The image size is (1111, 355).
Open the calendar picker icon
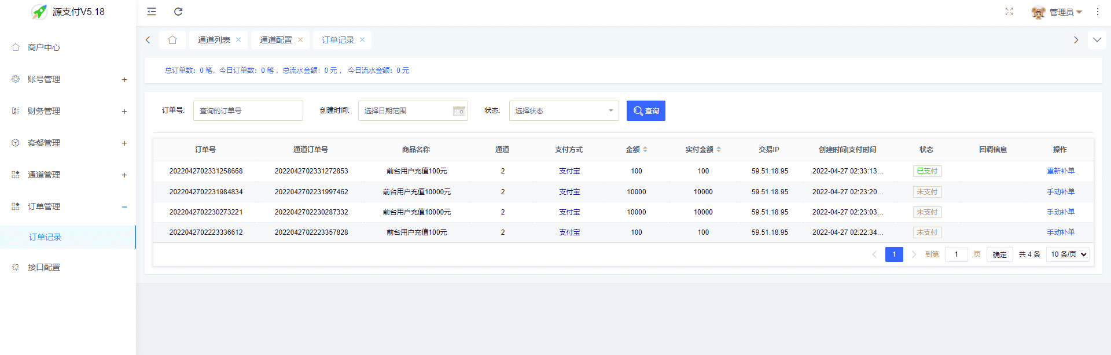(x=459, y=111)
